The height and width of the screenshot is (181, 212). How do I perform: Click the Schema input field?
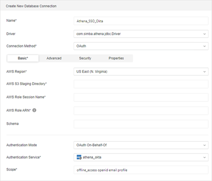coord(141,124)
